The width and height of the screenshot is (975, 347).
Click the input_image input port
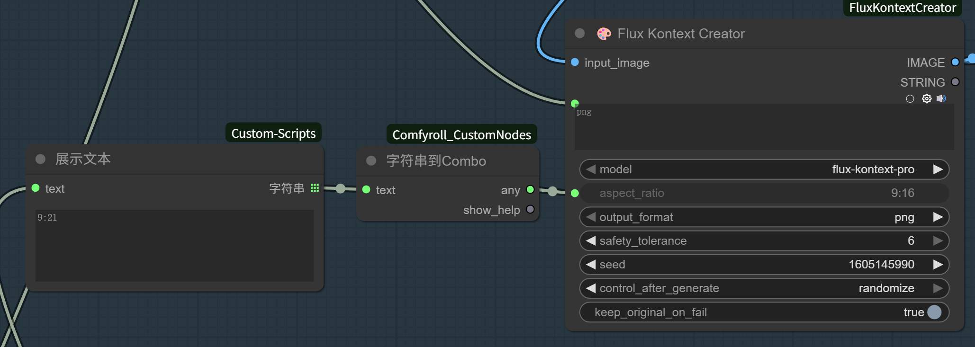[x=575, y=62]
